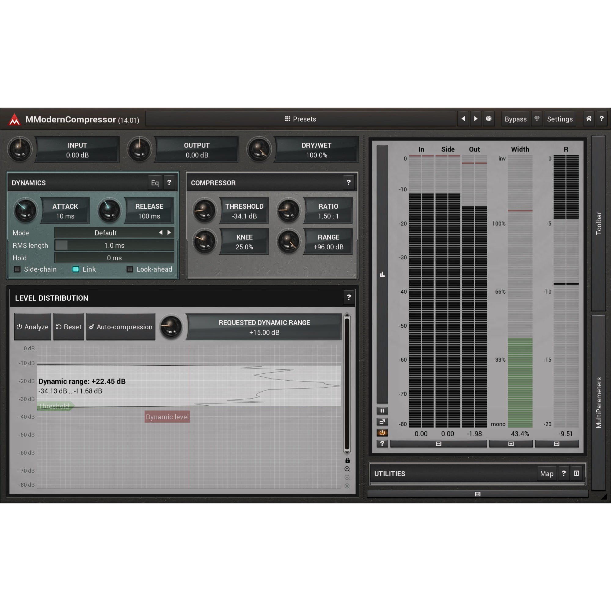Click the Ratio knob

pos(288,210)
